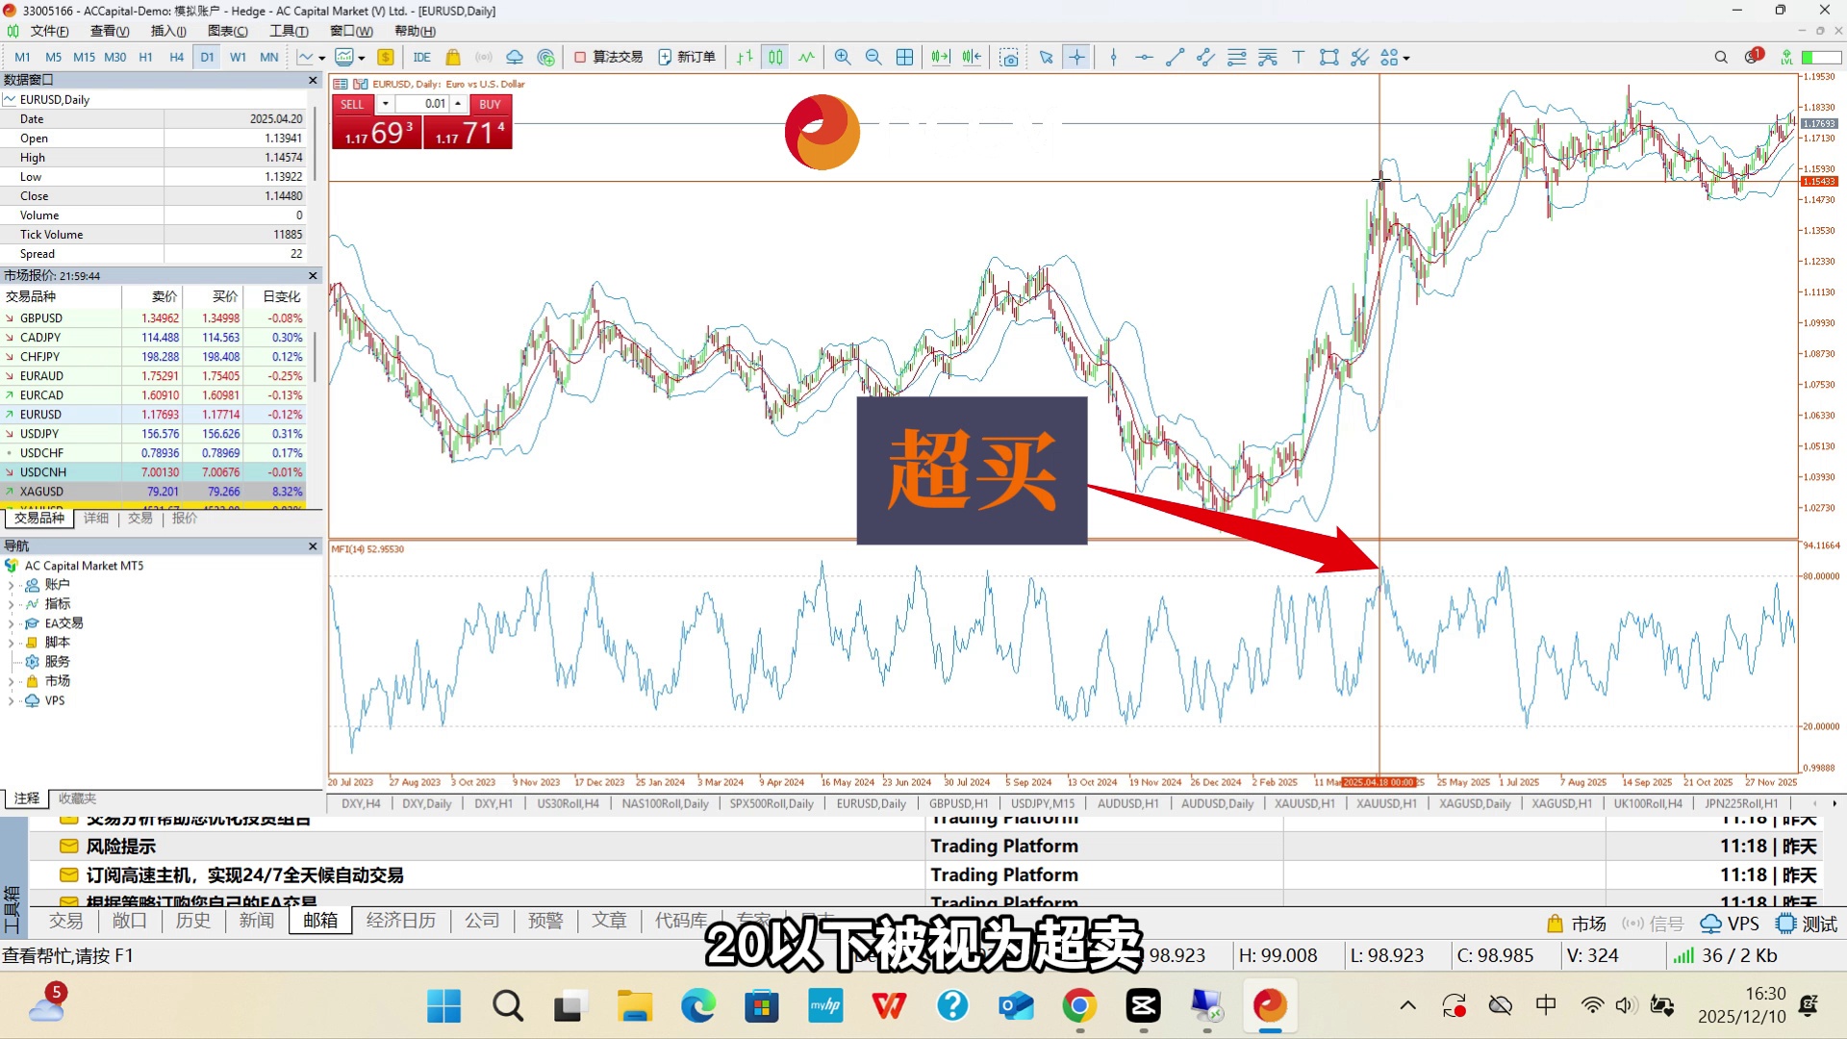The height and width of the screenshot is (1039, 1847).
Task: Click the 1.15433 price level marker
Action: 1818,181
